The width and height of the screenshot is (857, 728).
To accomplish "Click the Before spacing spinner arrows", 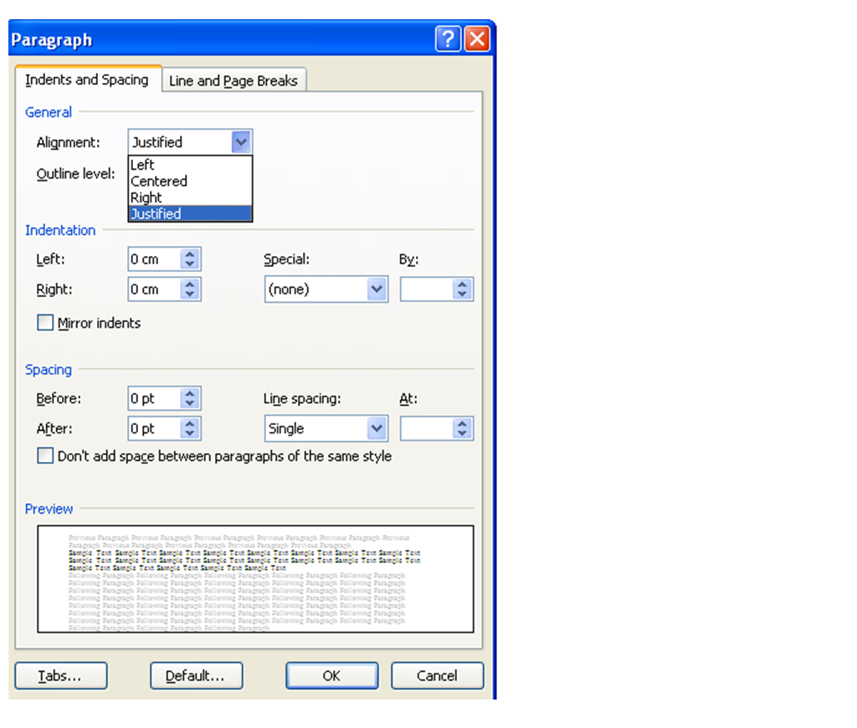I will click(190, 399).
